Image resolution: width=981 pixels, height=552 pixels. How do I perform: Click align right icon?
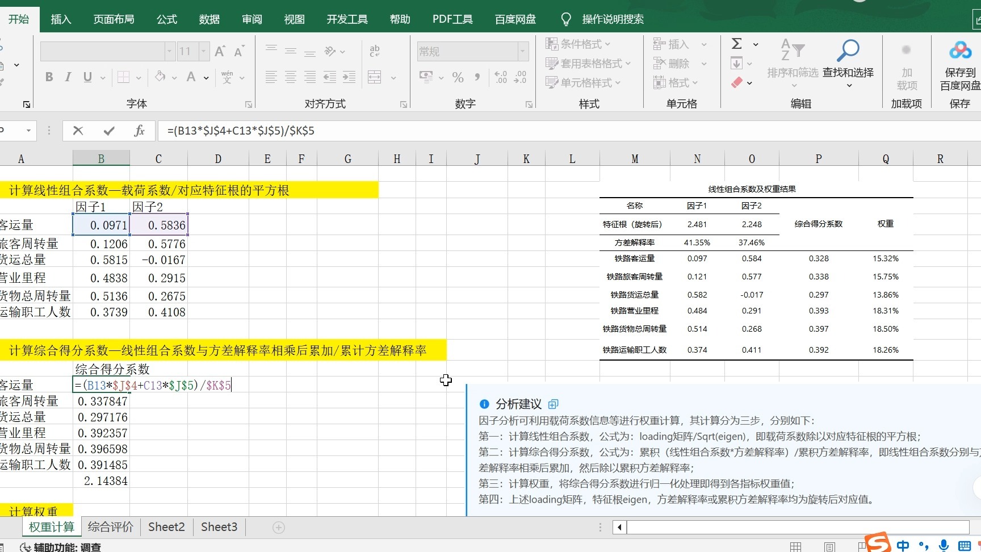pos(310,77)
